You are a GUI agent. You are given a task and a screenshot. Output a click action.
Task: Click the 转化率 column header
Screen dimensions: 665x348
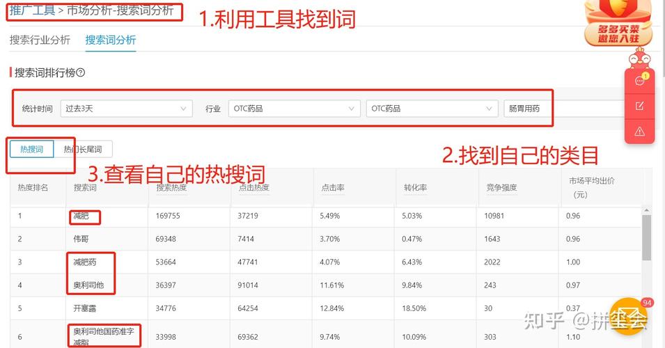[415, 187]
